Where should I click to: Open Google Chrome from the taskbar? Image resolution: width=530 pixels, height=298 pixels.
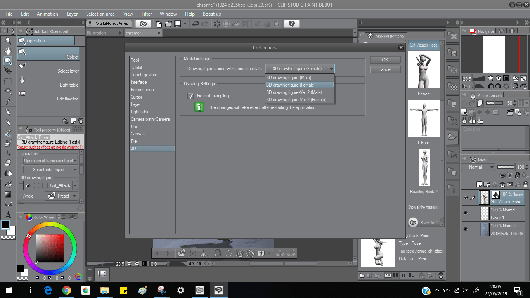[x=67, y=290]
